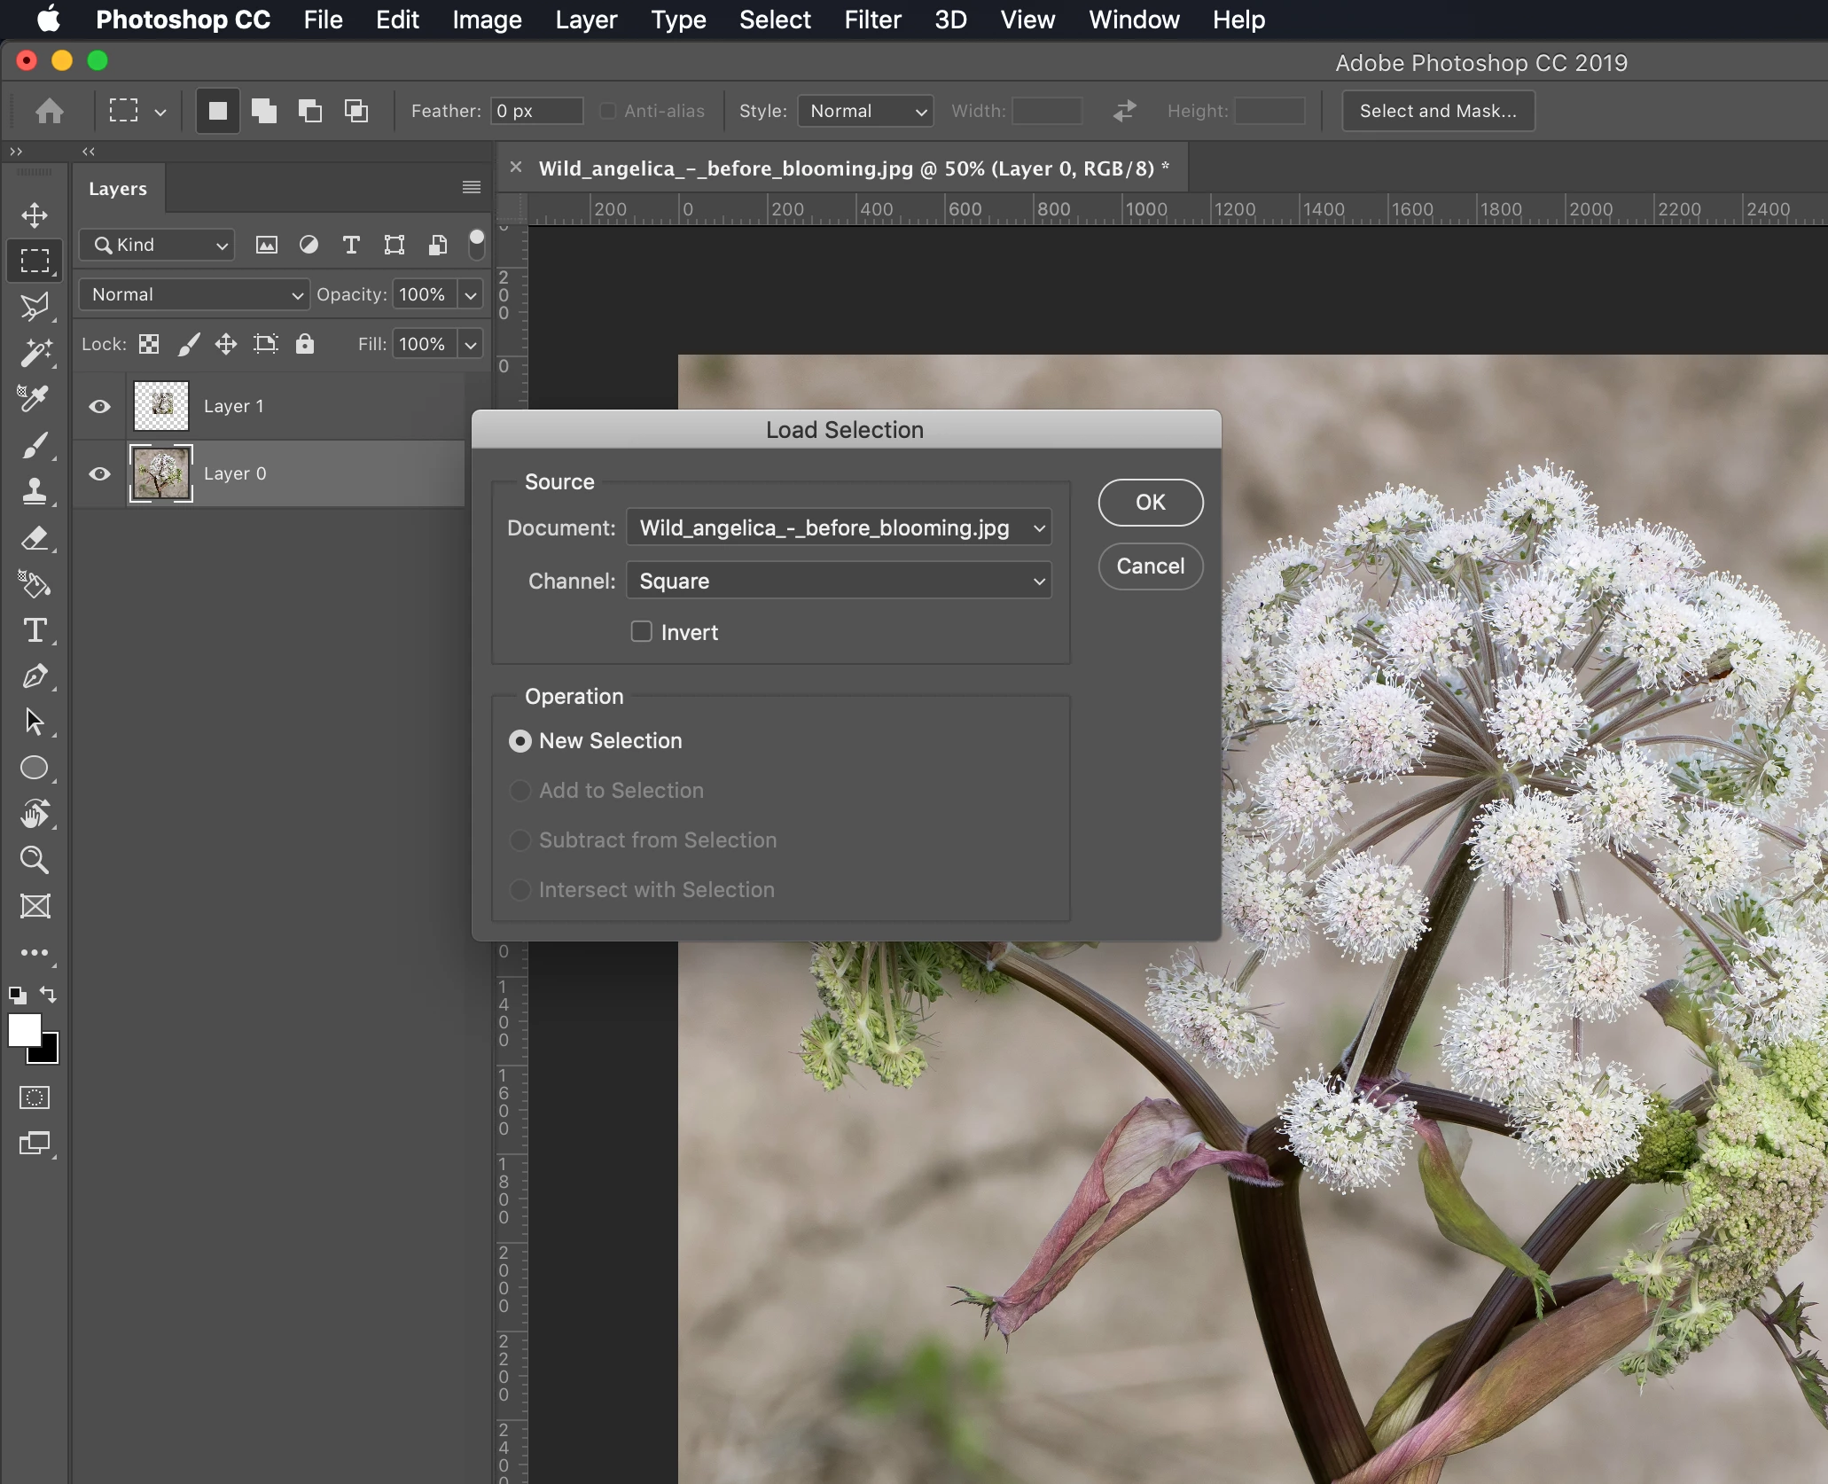Screen dimensions: 1828x1484
Task: Choose the Clone Stamp tool
Action: click(35, 492)
